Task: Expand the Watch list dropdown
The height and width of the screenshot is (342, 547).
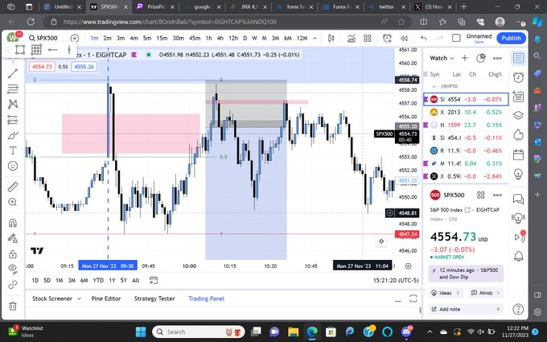Action: tap(442, 58)
